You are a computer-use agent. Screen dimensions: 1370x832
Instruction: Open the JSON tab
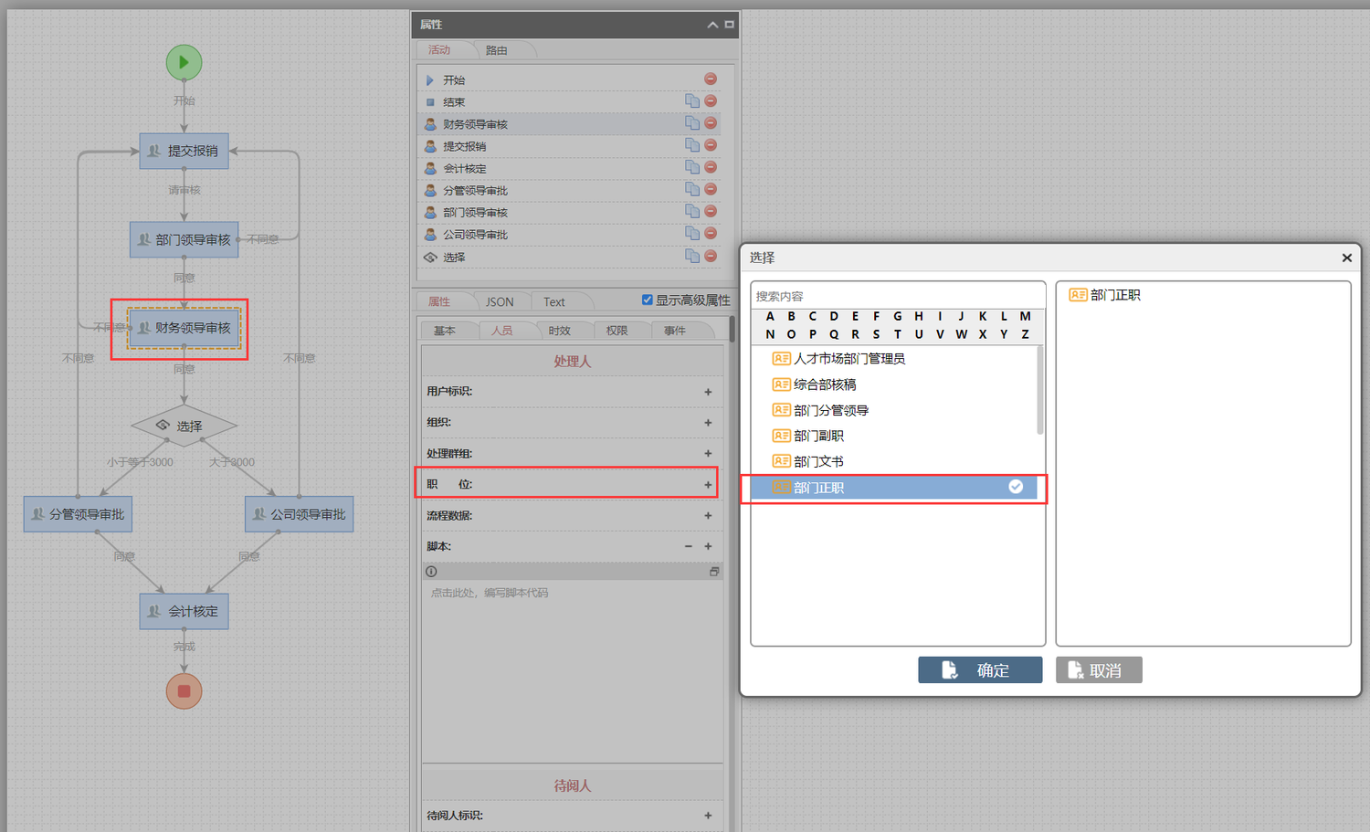tap(499, 302)
